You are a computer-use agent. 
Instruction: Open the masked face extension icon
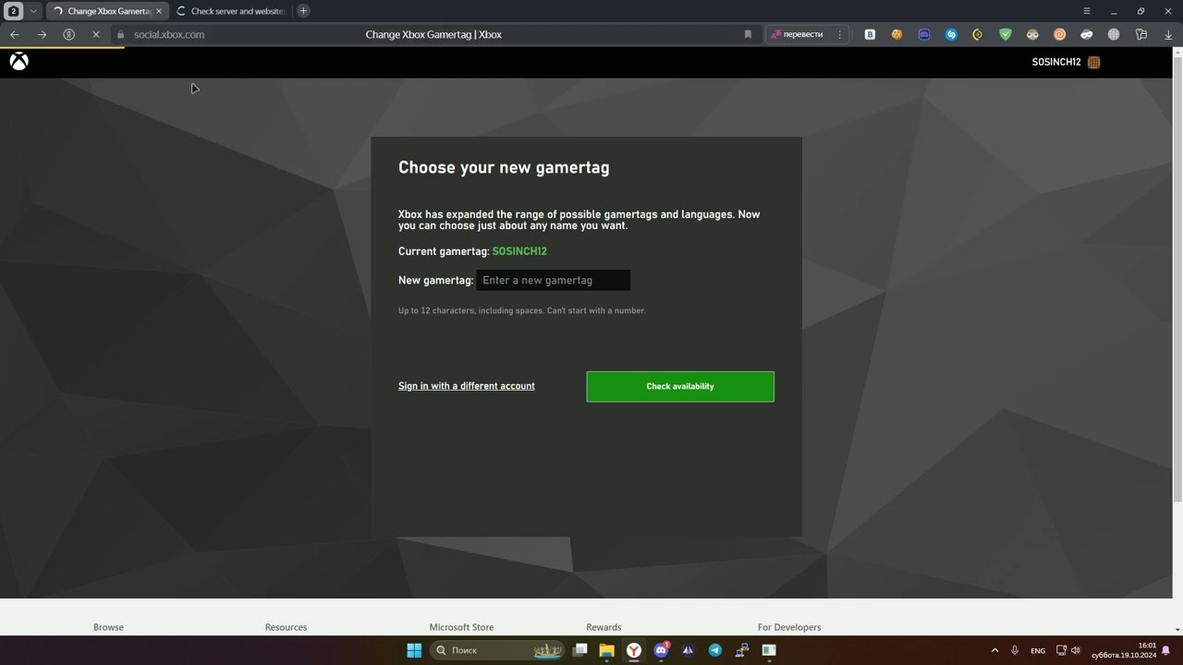[x=1087, y=34]
